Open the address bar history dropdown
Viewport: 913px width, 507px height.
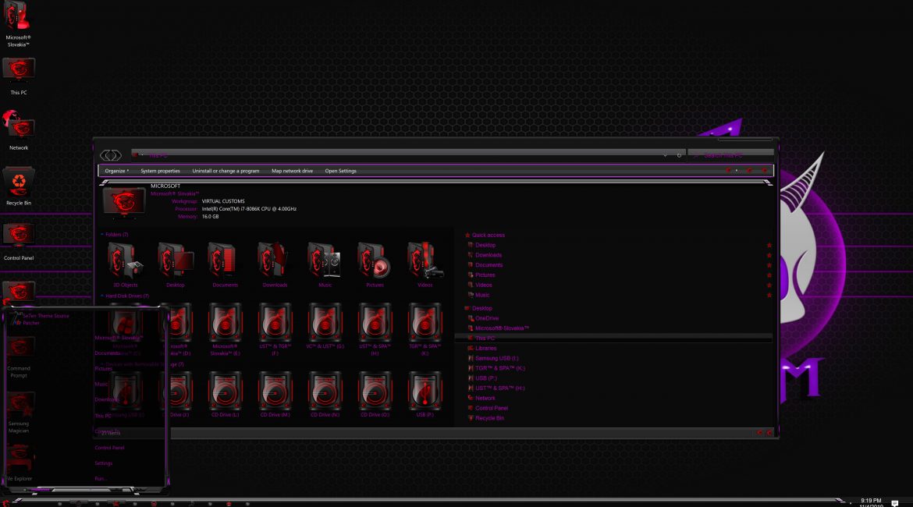[x=665, y=155]
